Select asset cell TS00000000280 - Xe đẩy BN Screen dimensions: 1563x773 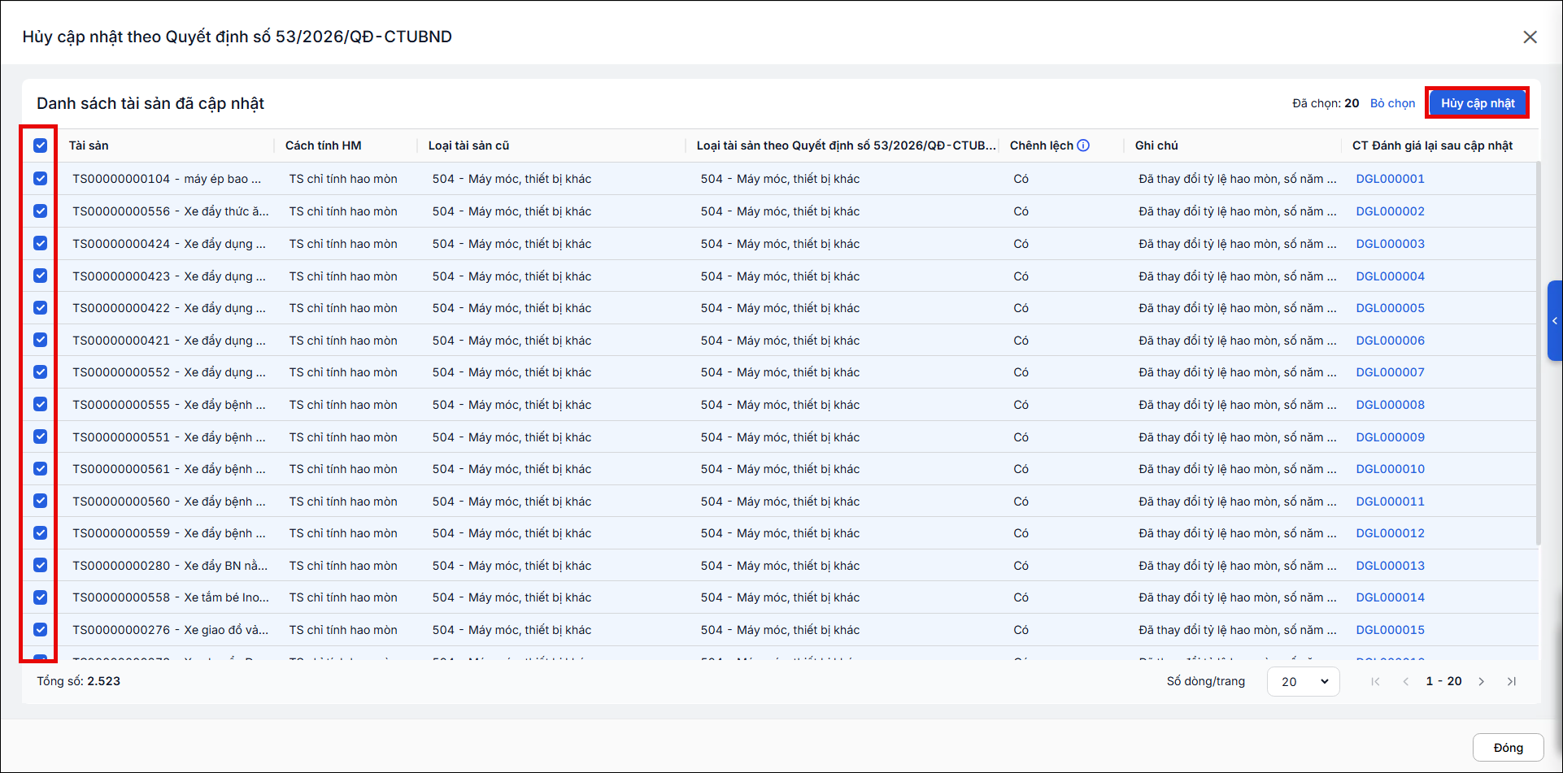click(170, 566)
